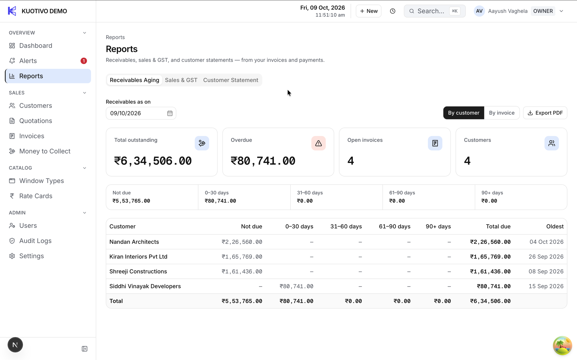Viewport: 577px width, 360px height.
Task: Click the Kuotivo logo icon
Action: 12,11
